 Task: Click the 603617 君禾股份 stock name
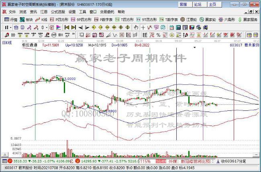pyautogui.click(x=245, y=45)
